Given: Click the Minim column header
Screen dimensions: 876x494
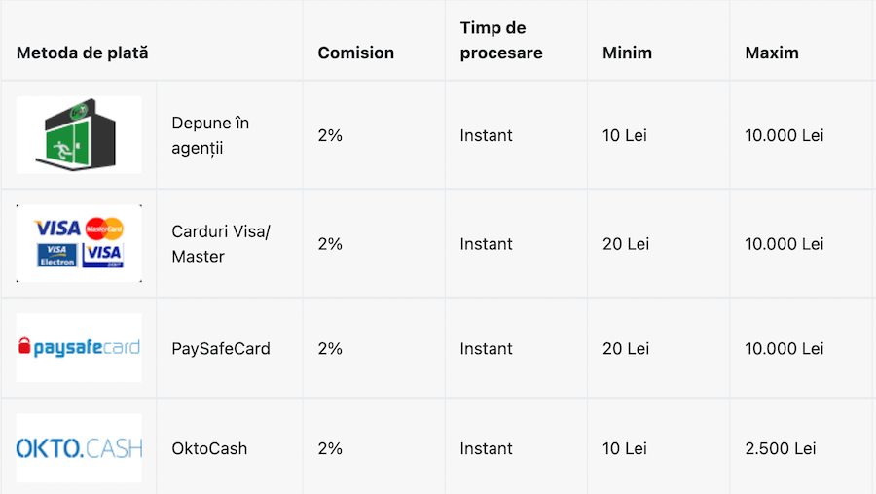Looking at the screenshot, I should point(627,53).
